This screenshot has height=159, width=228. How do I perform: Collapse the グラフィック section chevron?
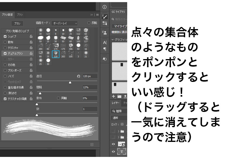[x=112, y=40]
